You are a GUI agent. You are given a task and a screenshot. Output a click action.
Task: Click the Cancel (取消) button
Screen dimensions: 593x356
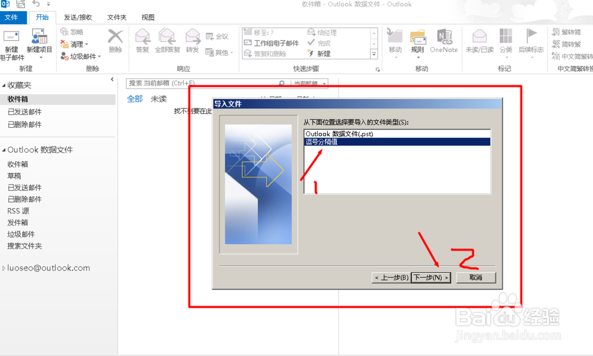tap(476, 277)
